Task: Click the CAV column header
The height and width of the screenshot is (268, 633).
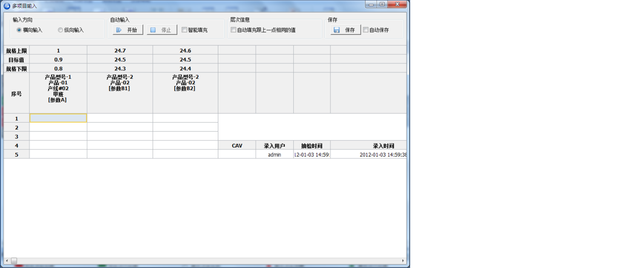Action: click(237, 146)
